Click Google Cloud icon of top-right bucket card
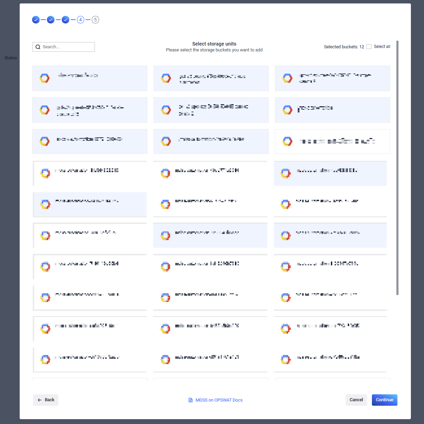This screenshot has height=424, width=424. (287, 78)
